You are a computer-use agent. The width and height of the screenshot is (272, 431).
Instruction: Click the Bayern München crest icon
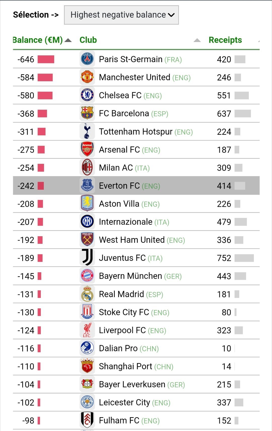click(87, 276)
